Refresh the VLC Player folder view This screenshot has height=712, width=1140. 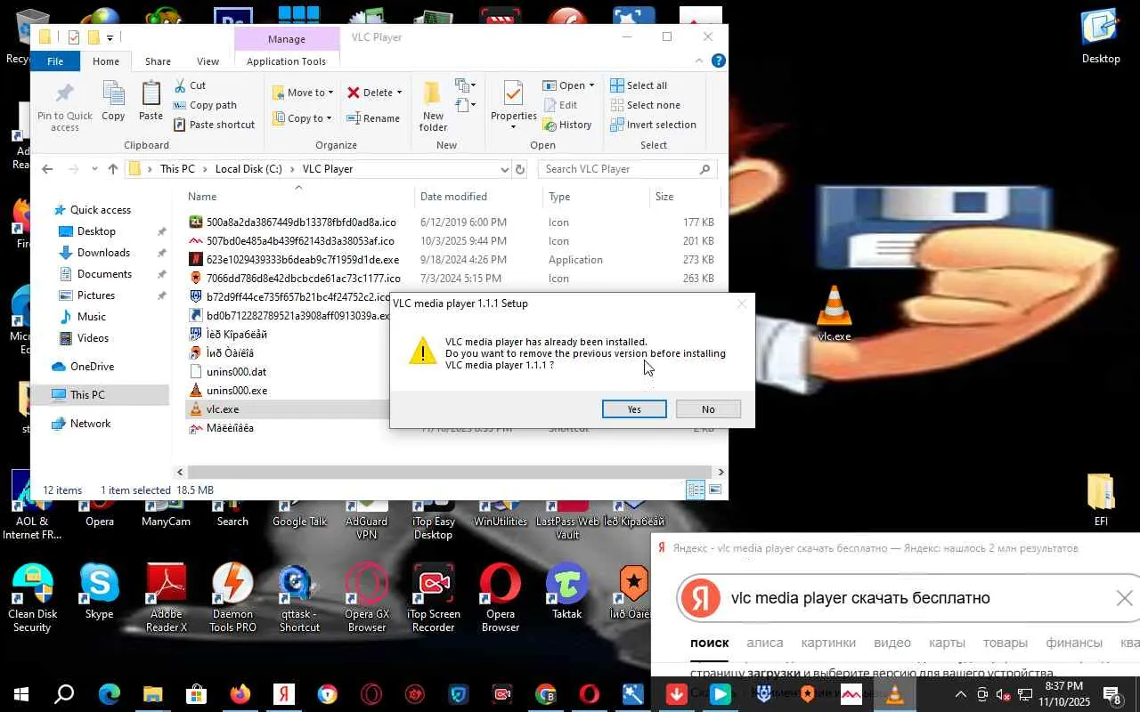coord(522,169)
